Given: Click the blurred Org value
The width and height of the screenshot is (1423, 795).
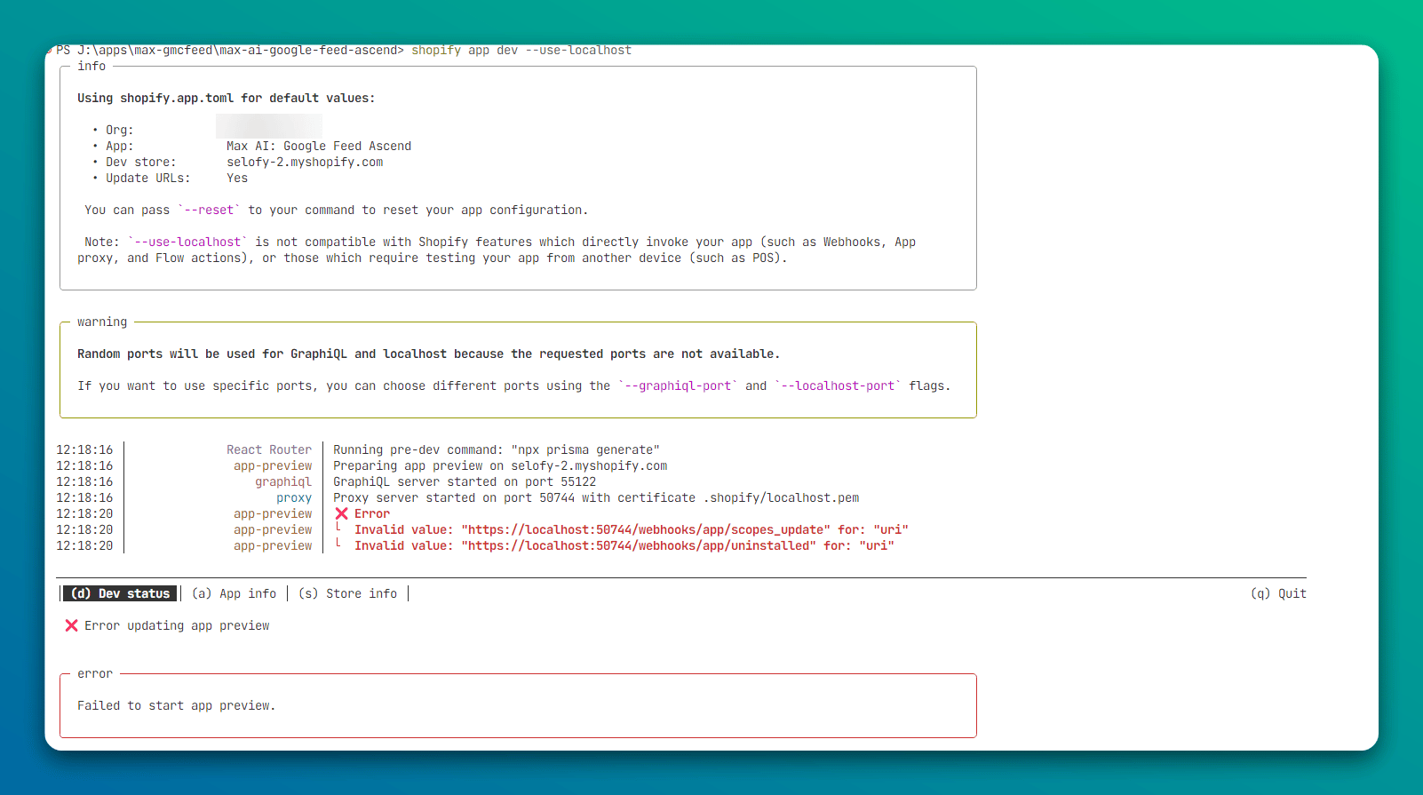Looking at the screenshot, I should pos(268,127).
